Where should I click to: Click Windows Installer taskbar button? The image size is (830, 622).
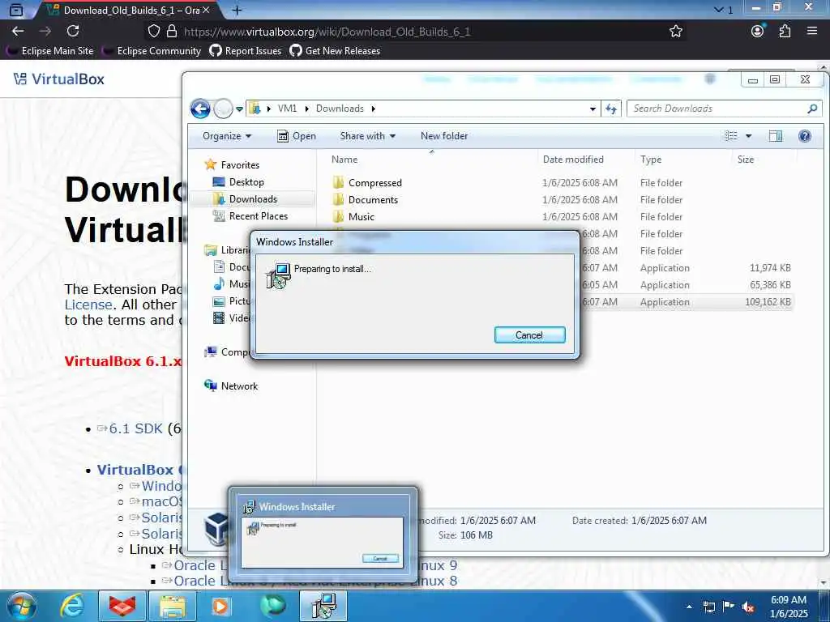323,606
